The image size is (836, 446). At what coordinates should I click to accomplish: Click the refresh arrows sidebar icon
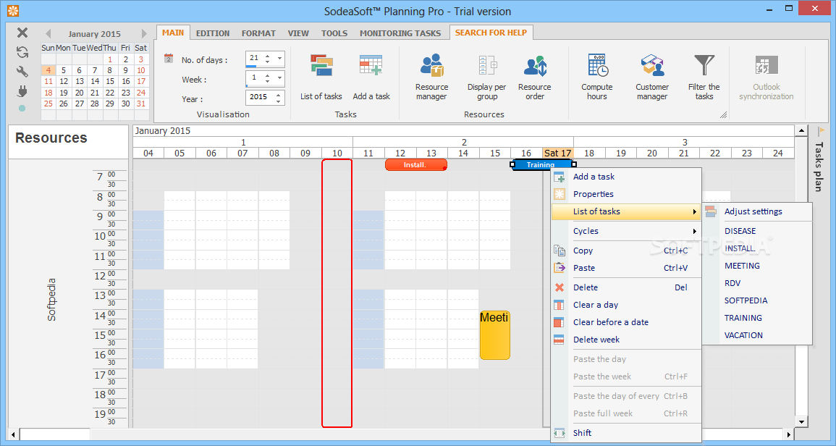(x=22, y=51)
